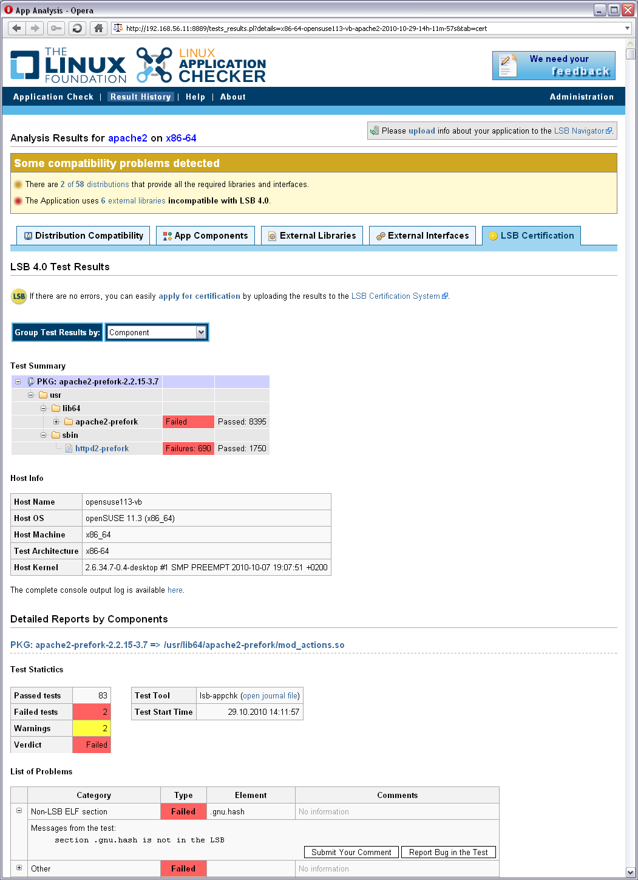Open the Linux Foundation logo
Image resolution: width=638 pixels, height=880 pixels.
click(68, 65)
